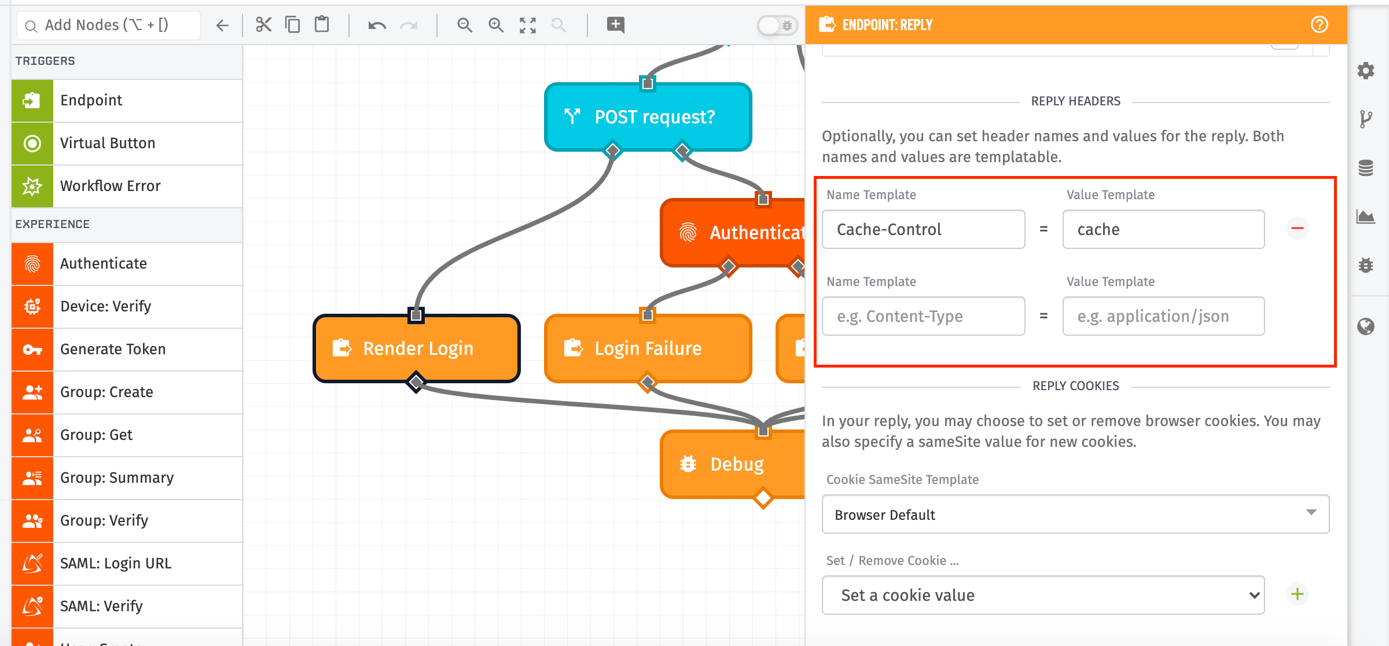Open the Set a cookie value dropdown
The width and height of the screenshot is (1389, 646).
(1043, 595)
